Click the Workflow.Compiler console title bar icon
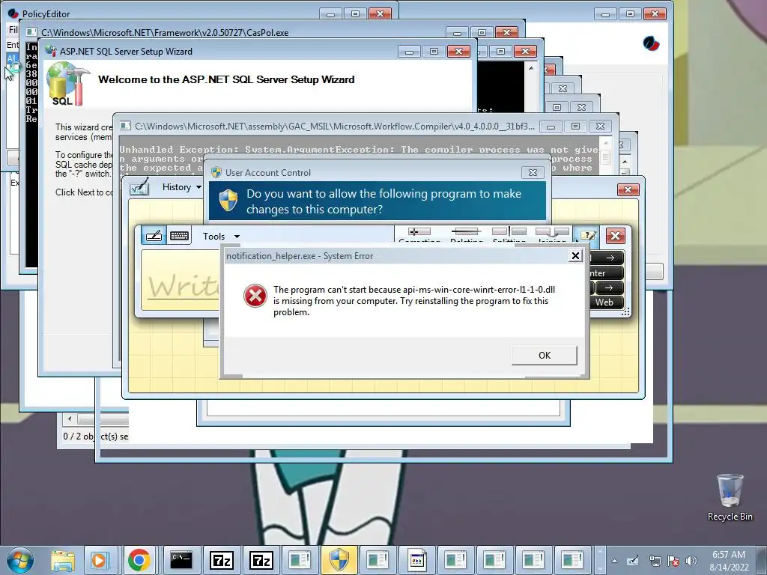Screen dimensions: 767x575 click(126, 126)
